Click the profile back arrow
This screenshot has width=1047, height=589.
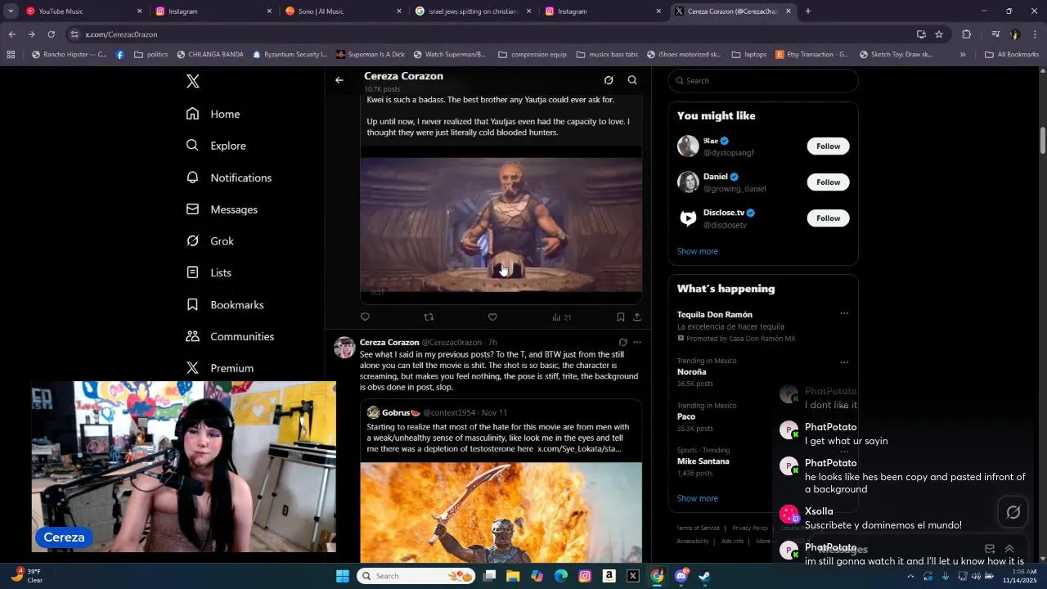339,80
